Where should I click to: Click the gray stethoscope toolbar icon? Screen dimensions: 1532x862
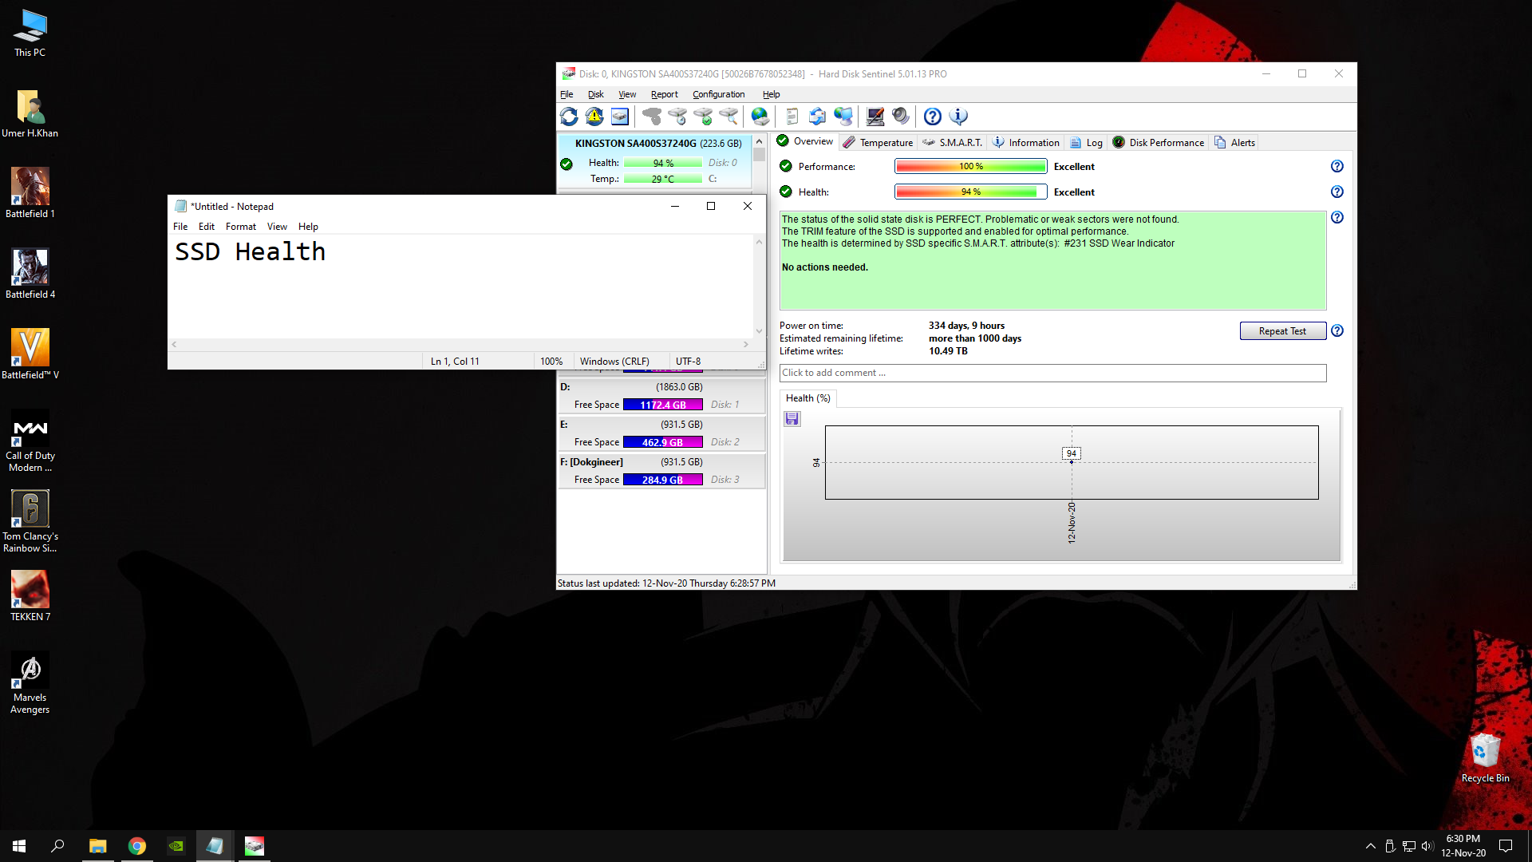click(x=652, y=117)
